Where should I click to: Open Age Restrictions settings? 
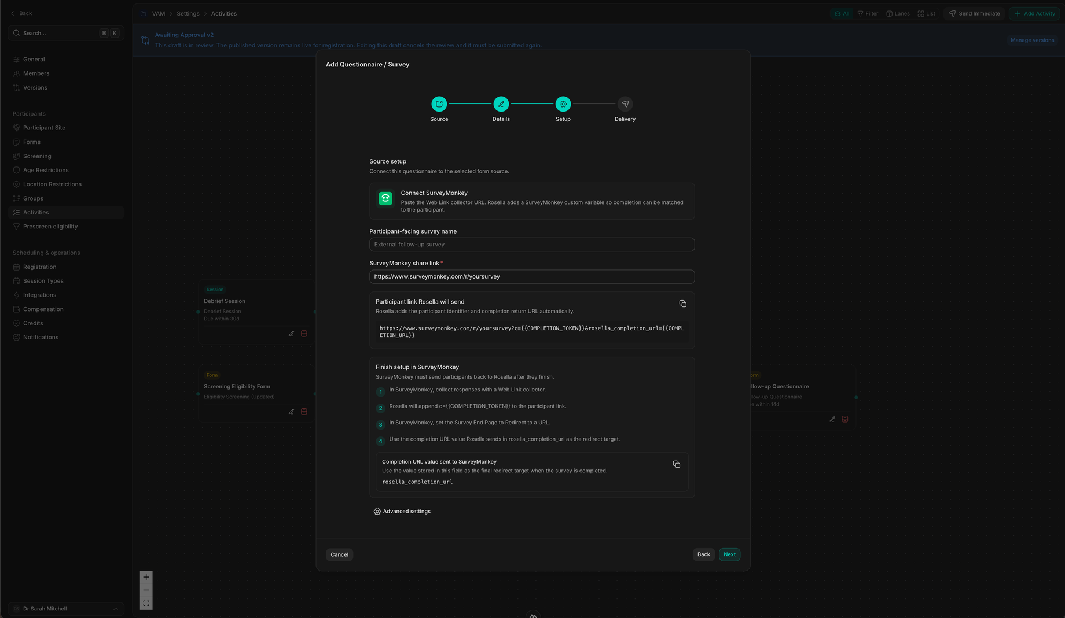click(x=66, y=170)
